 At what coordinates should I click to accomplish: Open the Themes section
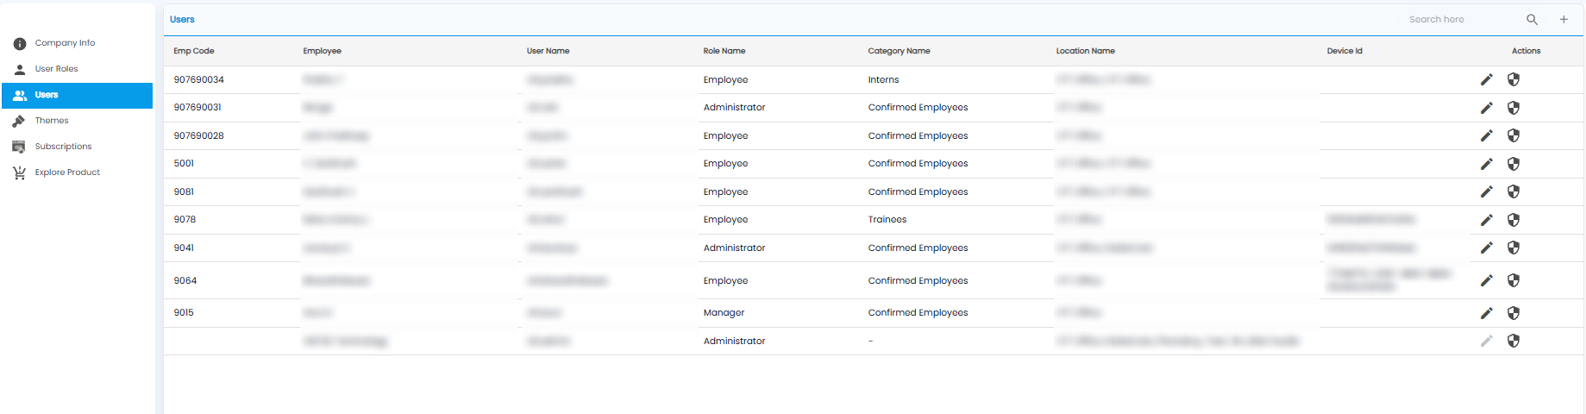coord(77,121)
